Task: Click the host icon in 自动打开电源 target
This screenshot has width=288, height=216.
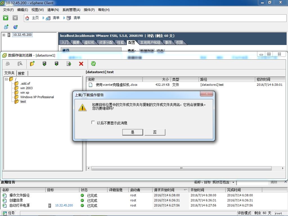Action: (x=49, y=205)
